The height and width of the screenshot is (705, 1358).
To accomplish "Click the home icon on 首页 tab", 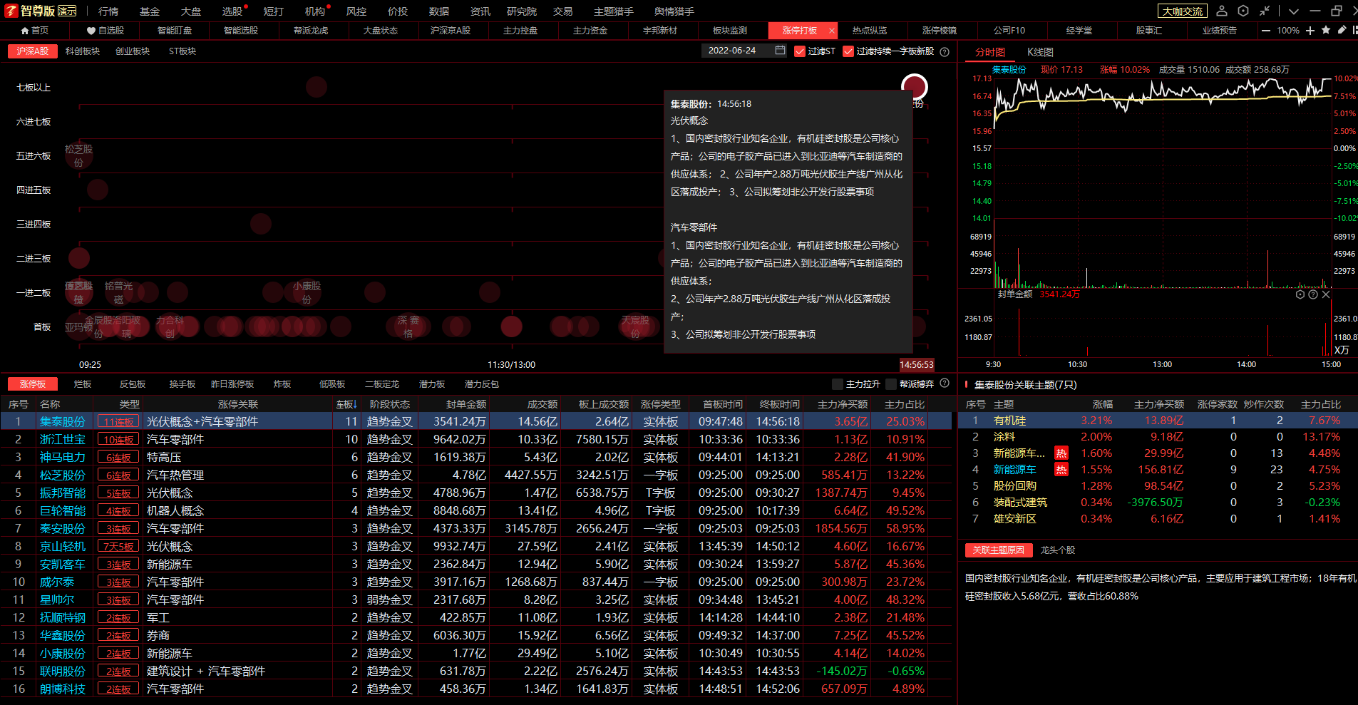I will point(25,31).
